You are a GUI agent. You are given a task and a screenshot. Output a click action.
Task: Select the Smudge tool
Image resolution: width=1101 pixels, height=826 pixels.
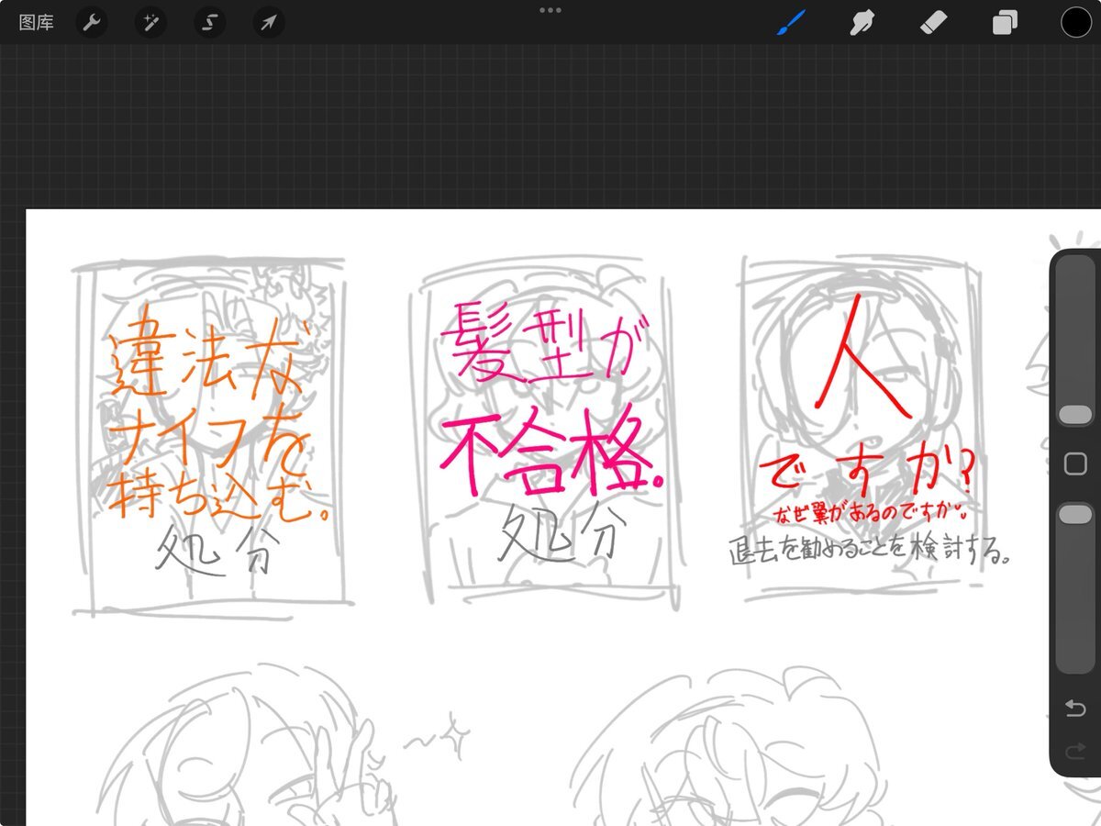click(x=862, y=22)
